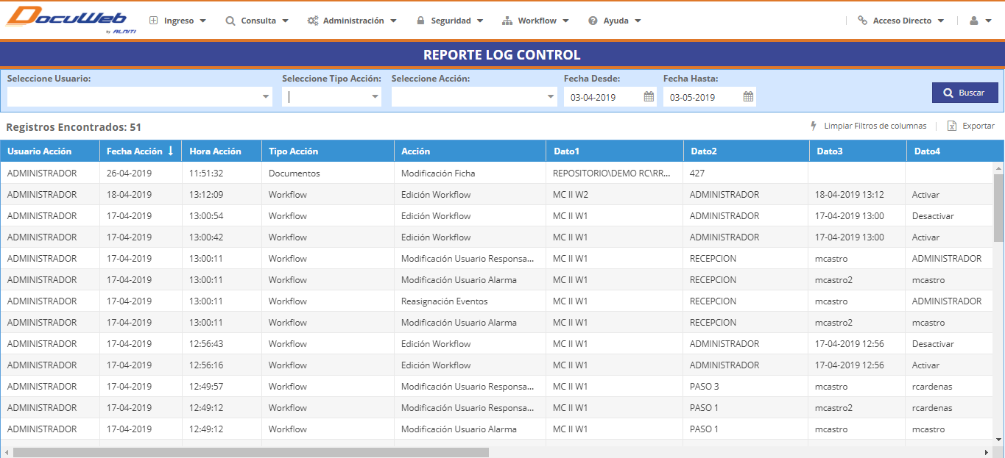Image resolution: width=1005 pixels, height=458 pixels.
Task: Click the Excel export icon
Action: coord(952,126)
